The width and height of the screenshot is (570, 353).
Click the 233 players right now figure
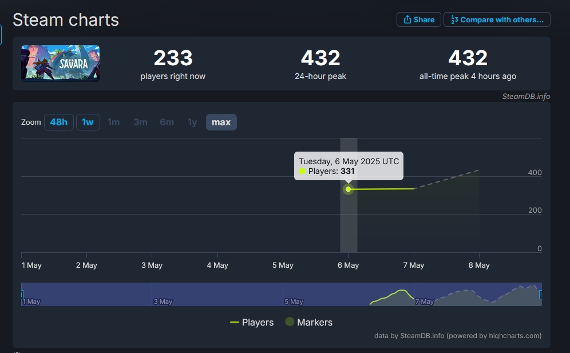(173, 58)
